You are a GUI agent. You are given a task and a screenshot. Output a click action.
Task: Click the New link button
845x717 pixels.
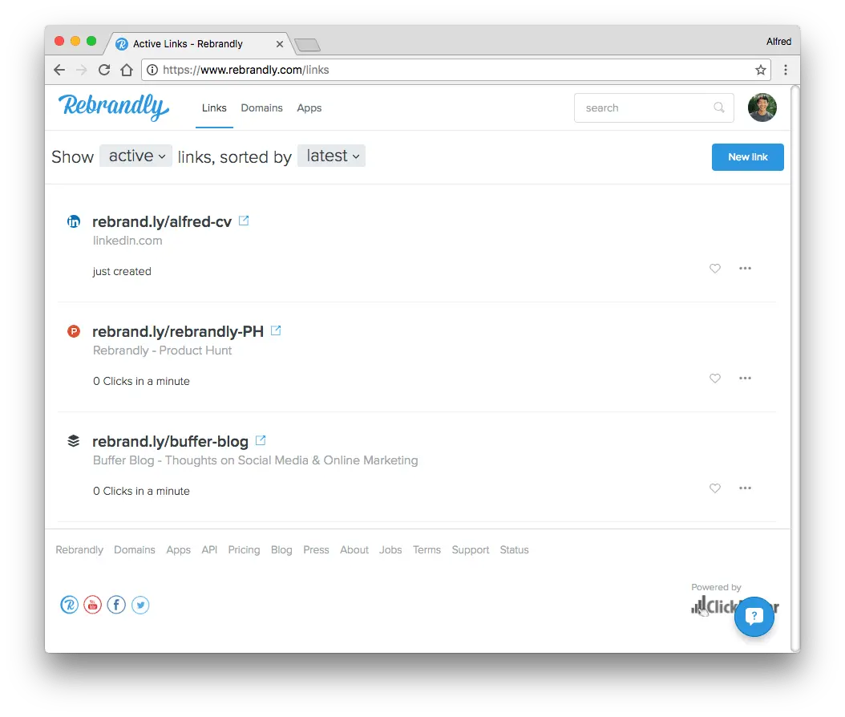coord(747,156)
